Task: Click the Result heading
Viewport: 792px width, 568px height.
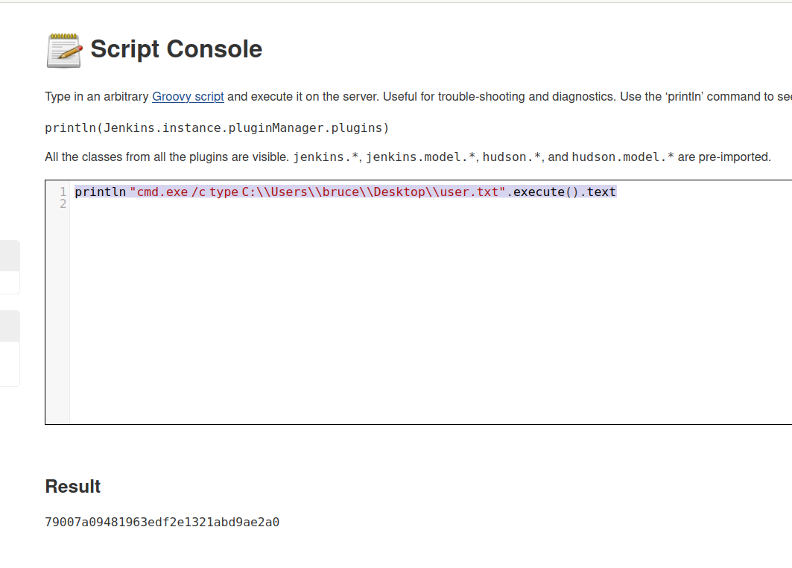Action: coord(73,486)
